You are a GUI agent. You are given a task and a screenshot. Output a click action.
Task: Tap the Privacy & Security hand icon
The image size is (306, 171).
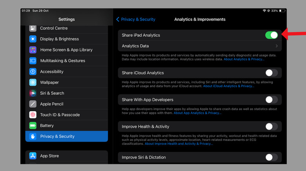(x=33, y=136)
